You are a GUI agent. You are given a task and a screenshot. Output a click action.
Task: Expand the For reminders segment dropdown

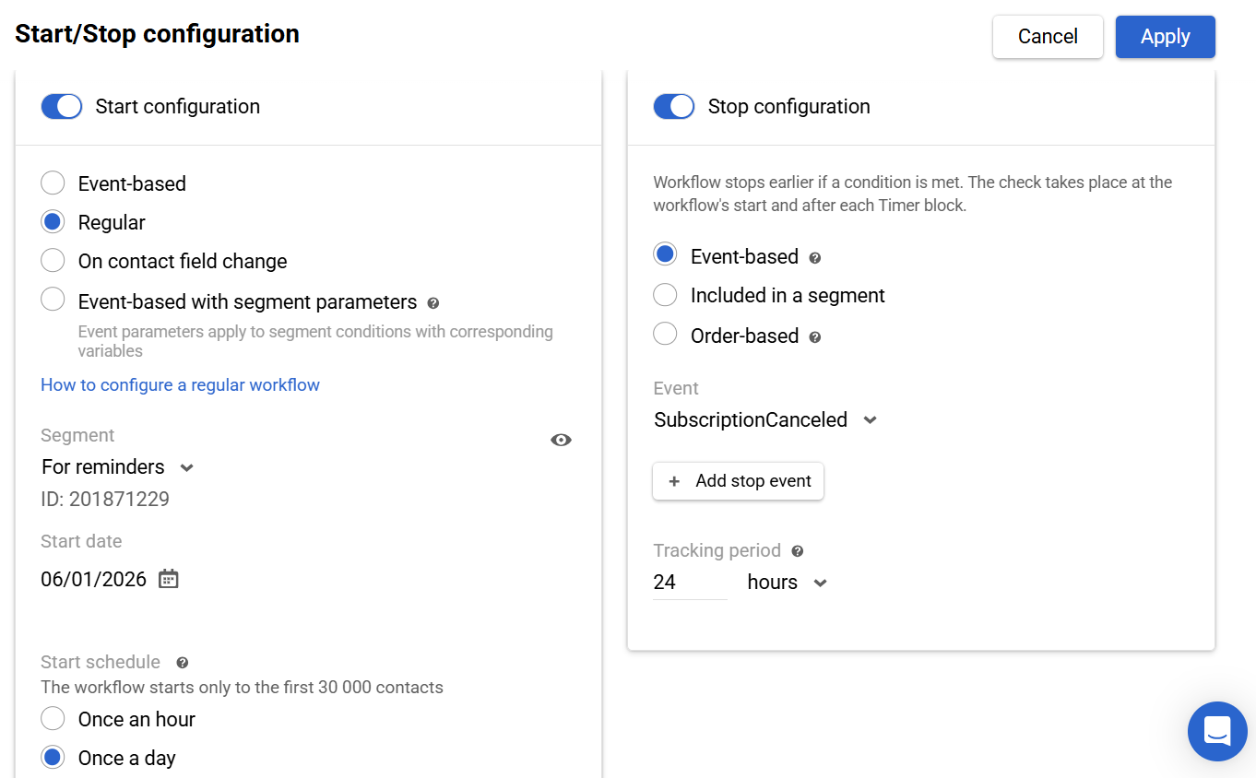point(186,467)
